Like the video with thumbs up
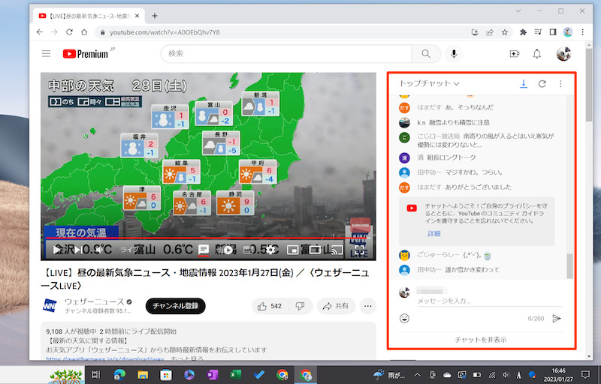This screenshot has width=601, height=384. 269,306
